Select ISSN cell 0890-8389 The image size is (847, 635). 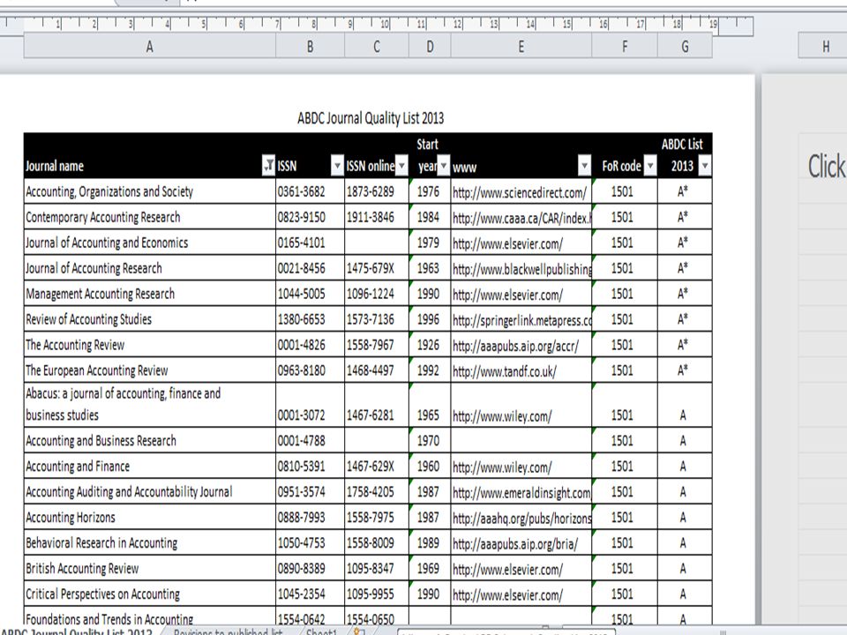coord(310,568)
